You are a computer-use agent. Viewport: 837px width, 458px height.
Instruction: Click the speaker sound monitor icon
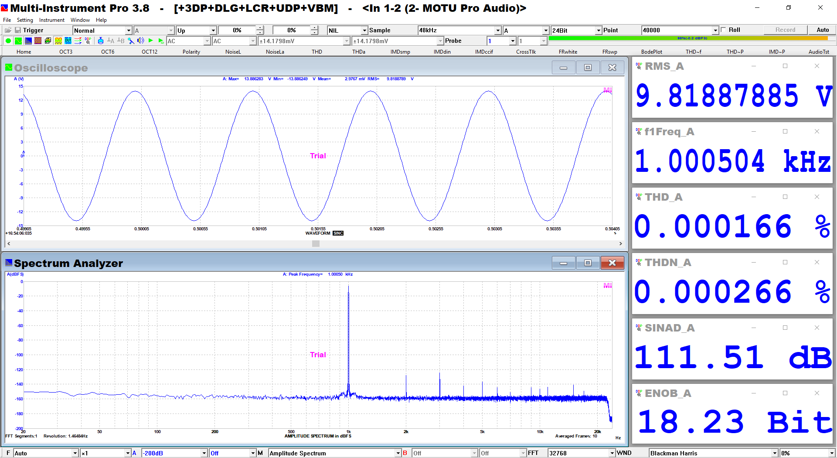(140, 41)
